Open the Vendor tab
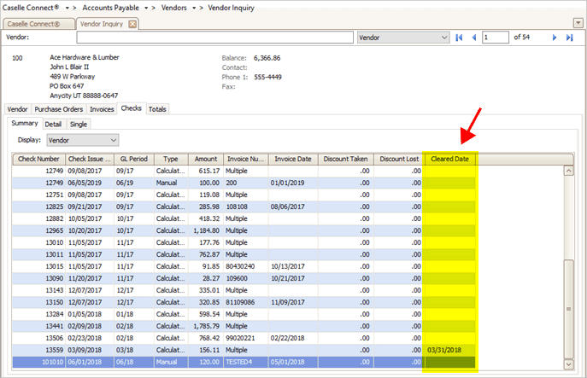Viewport: 587px width, 378px height. point(18,109)
